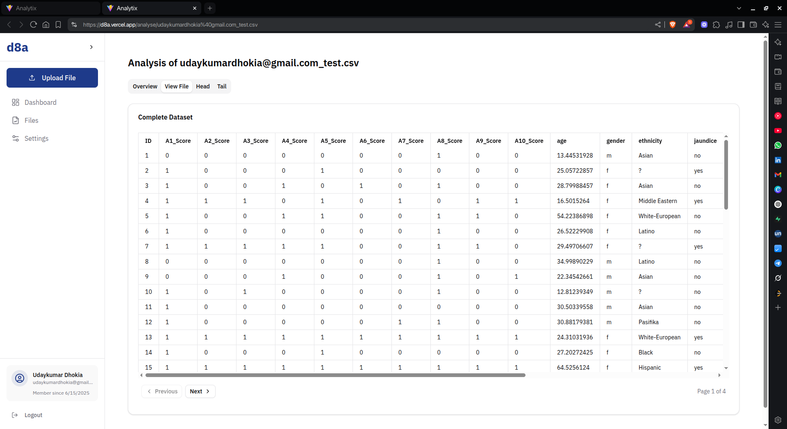Click the Page 1 of 4 indicator
The height and width of the screenshot is (429, 787).
[x=711, y=391]
